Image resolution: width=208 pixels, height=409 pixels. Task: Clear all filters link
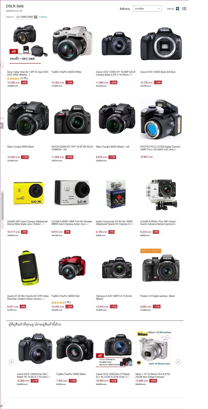point(43,17)
